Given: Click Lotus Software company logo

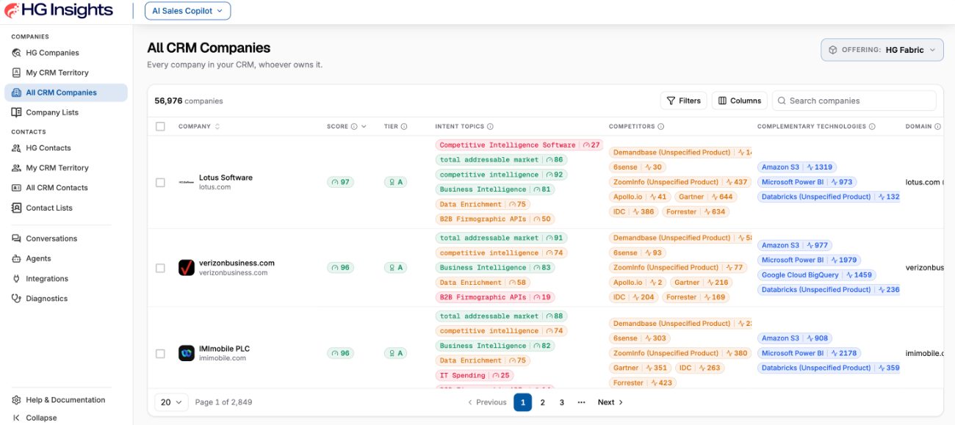Looking at the screenshot, I should click(x=187, y=182).
